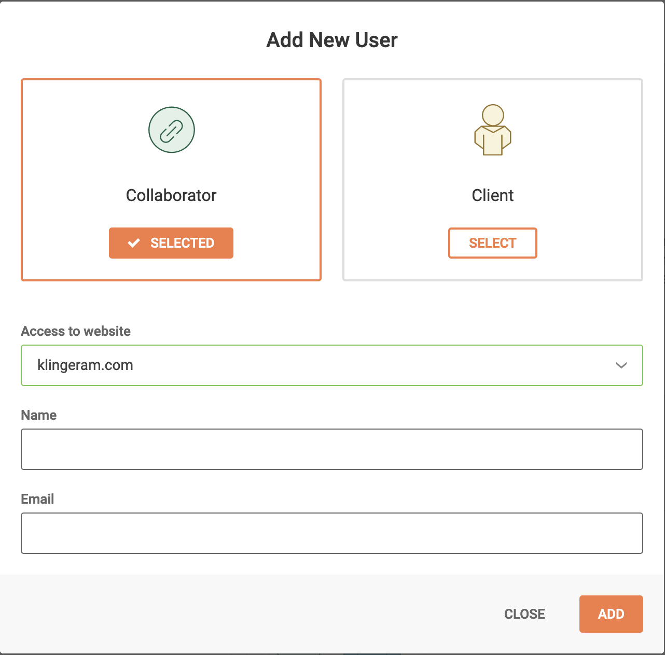Click the Collaborator label text
Screen dimensions: 665x655
[x=171, y=195]
